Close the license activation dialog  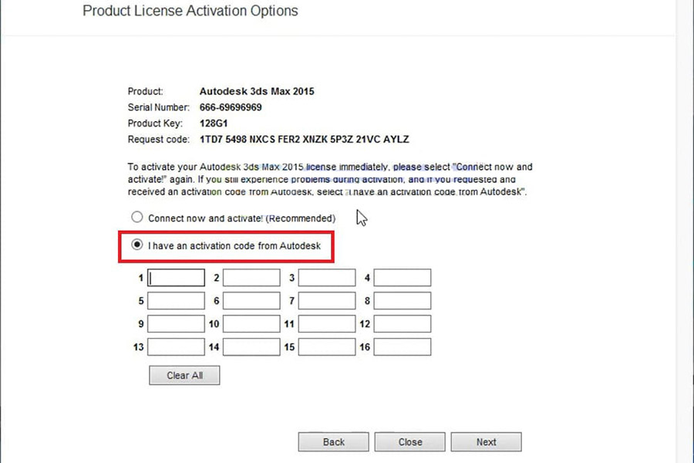click(409, 442)
